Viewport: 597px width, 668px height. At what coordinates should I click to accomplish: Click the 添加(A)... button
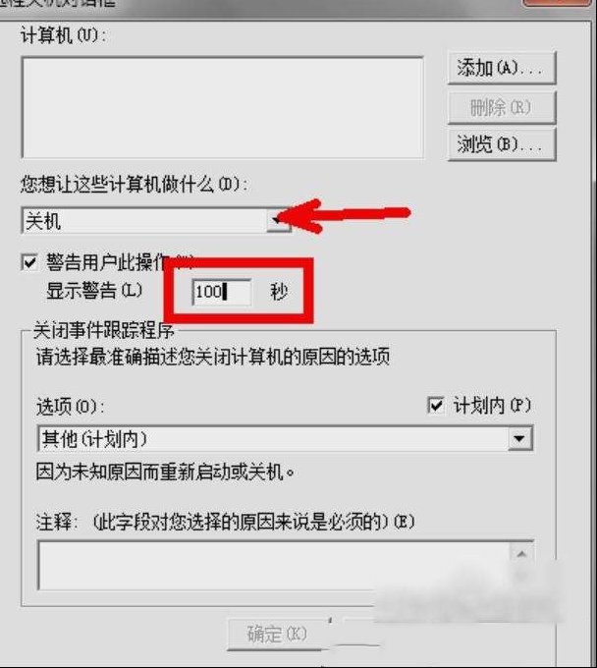coord(502,68)
